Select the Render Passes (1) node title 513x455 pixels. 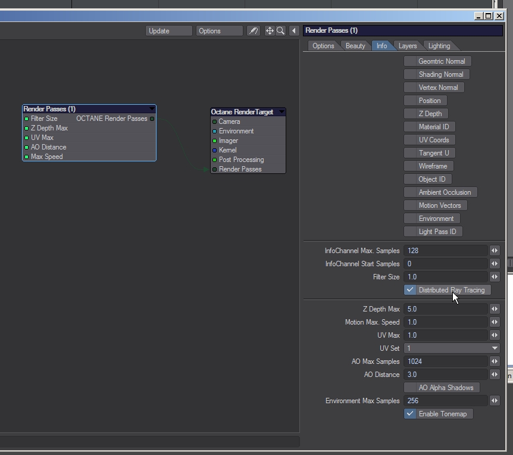(x=49, y=108)
